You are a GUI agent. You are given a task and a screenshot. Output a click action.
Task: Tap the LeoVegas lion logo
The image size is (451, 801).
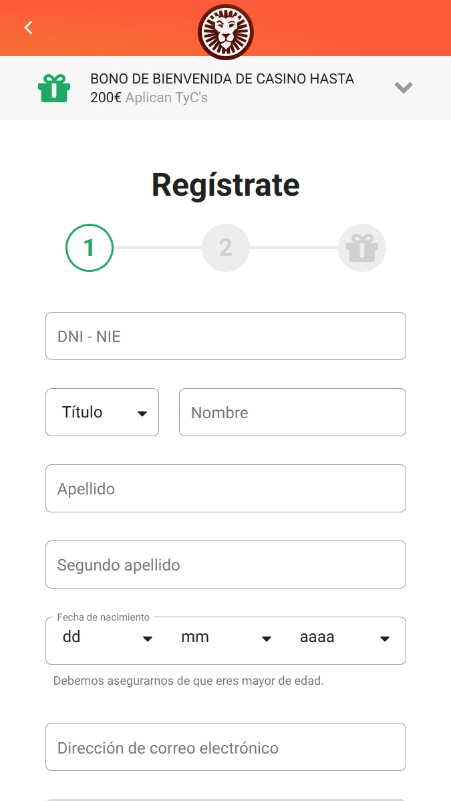click(x=225, y=32)
